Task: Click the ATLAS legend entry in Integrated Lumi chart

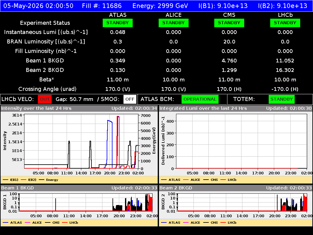Action: click(171, 180)
